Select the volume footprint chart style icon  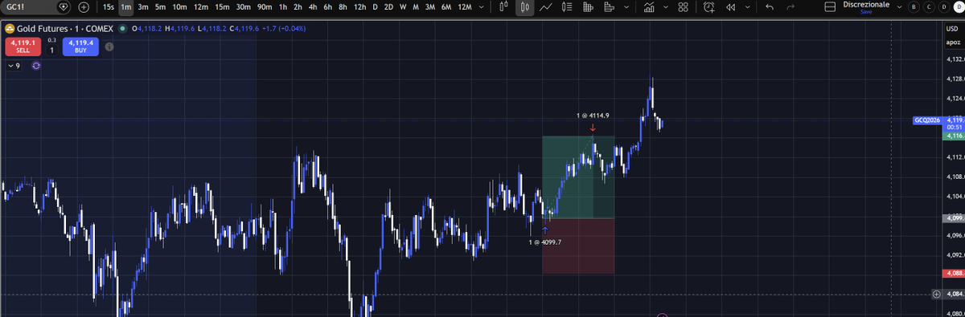coord(588,7)
